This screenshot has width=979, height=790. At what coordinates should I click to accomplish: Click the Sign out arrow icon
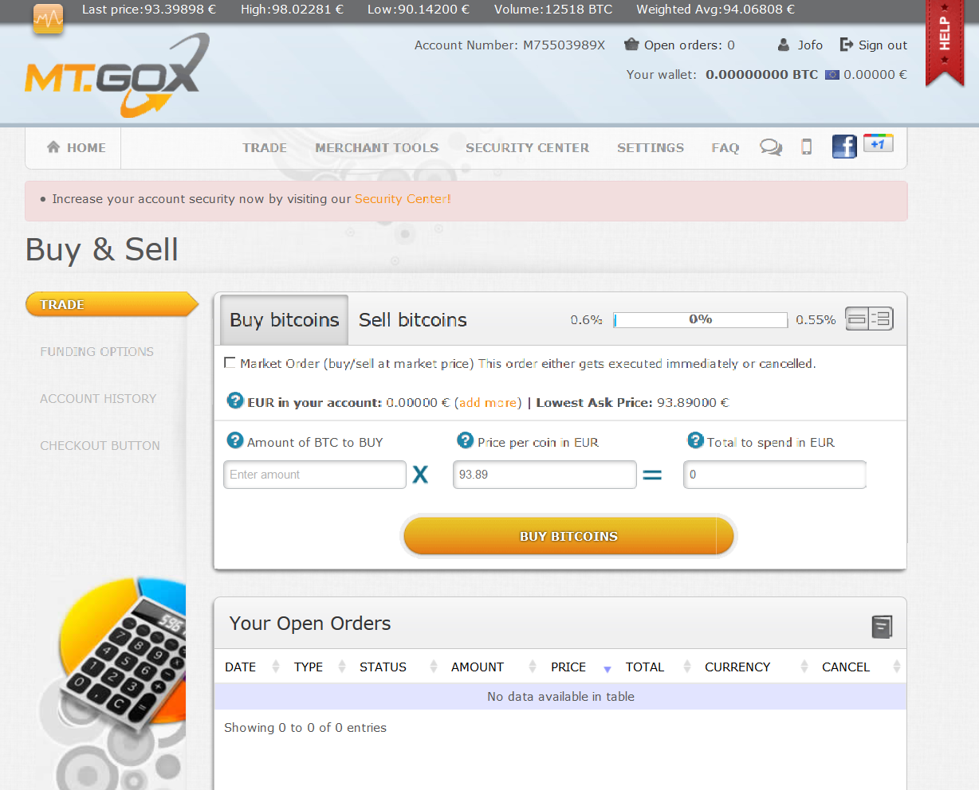pyautogui.click(x=847, y=45)
